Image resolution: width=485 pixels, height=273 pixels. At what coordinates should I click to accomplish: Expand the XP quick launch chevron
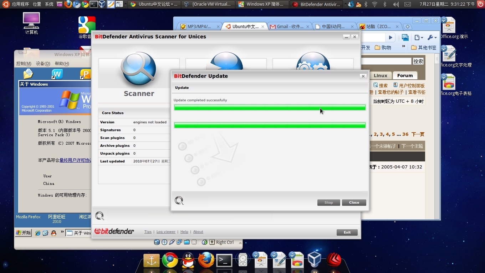pos(62,232)
